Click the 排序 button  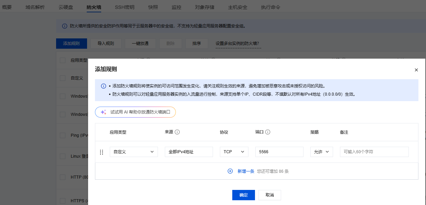point(196,44)
